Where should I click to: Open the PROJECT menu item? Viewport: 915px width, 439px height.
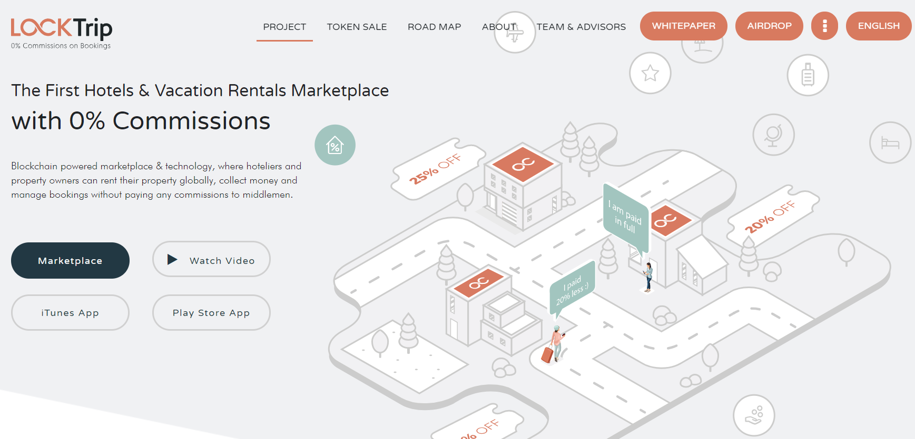[x=284, y=27]
